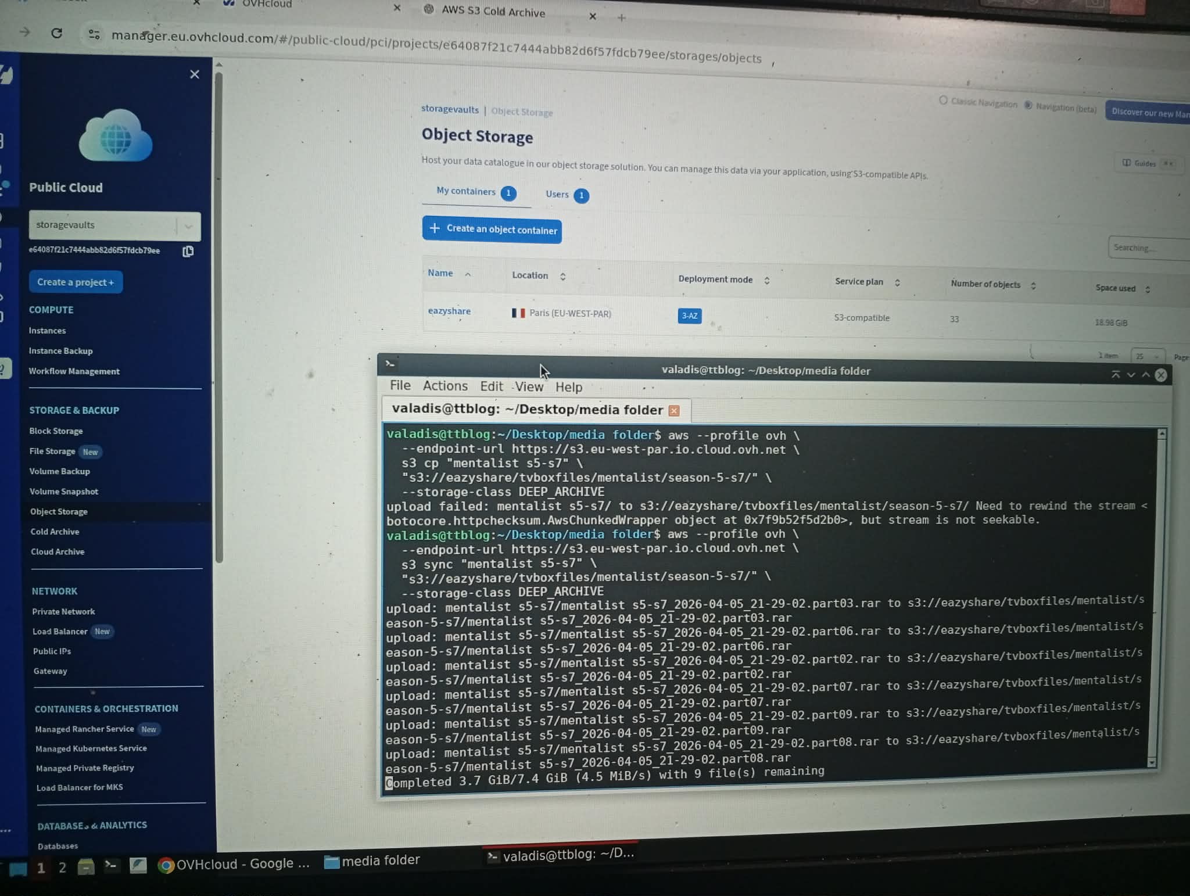Sort table by Location column arrows
Screen dimensions: 1190x896
coord(562,277)
